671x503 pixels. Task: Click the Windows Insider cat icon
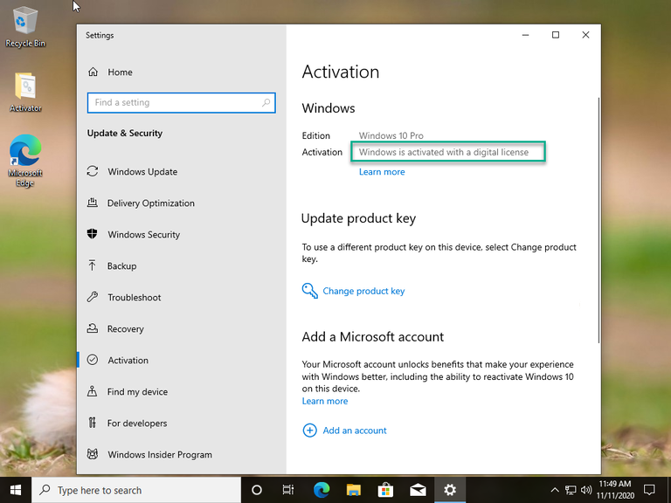pos(93,454)
